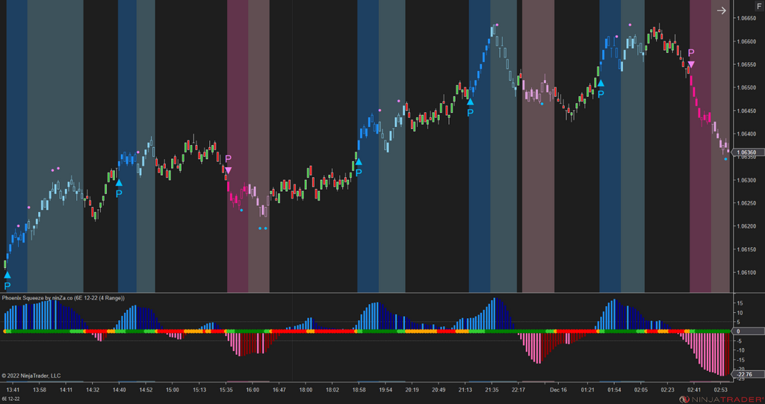Select blue up-arrow P signal at 21:13
The height and width of the screenshot is (404, 765).
pos(471,107)
